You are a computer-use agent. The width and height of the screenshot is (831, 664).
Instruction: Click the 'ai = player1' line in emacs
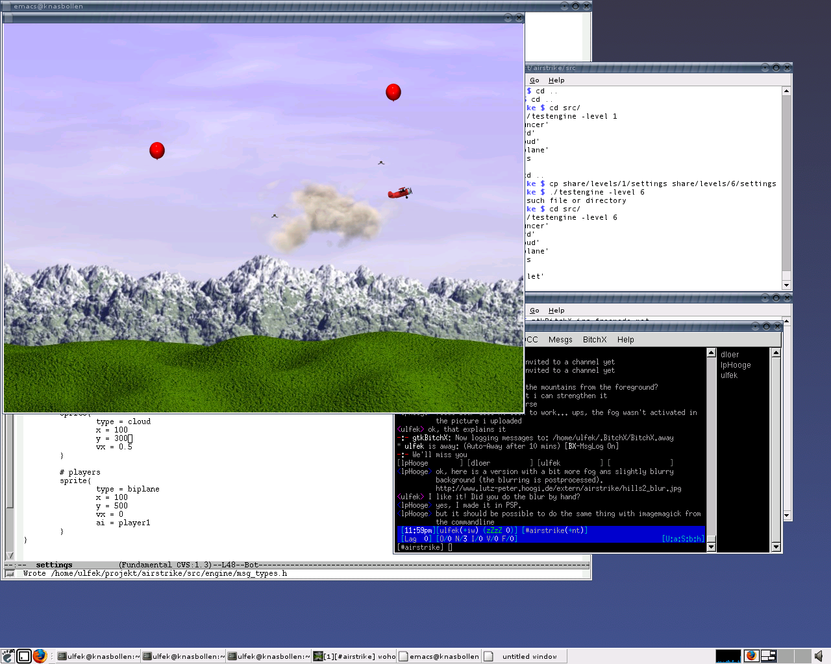(123, 523)
